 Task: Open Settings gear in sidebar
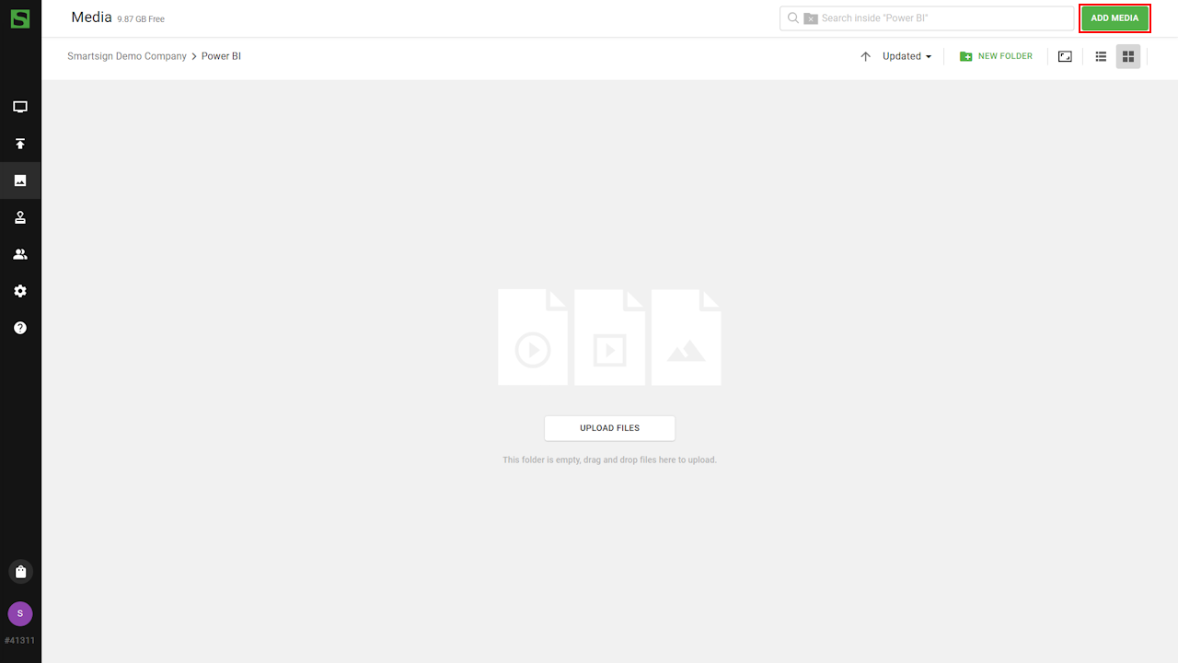point(20,291)
